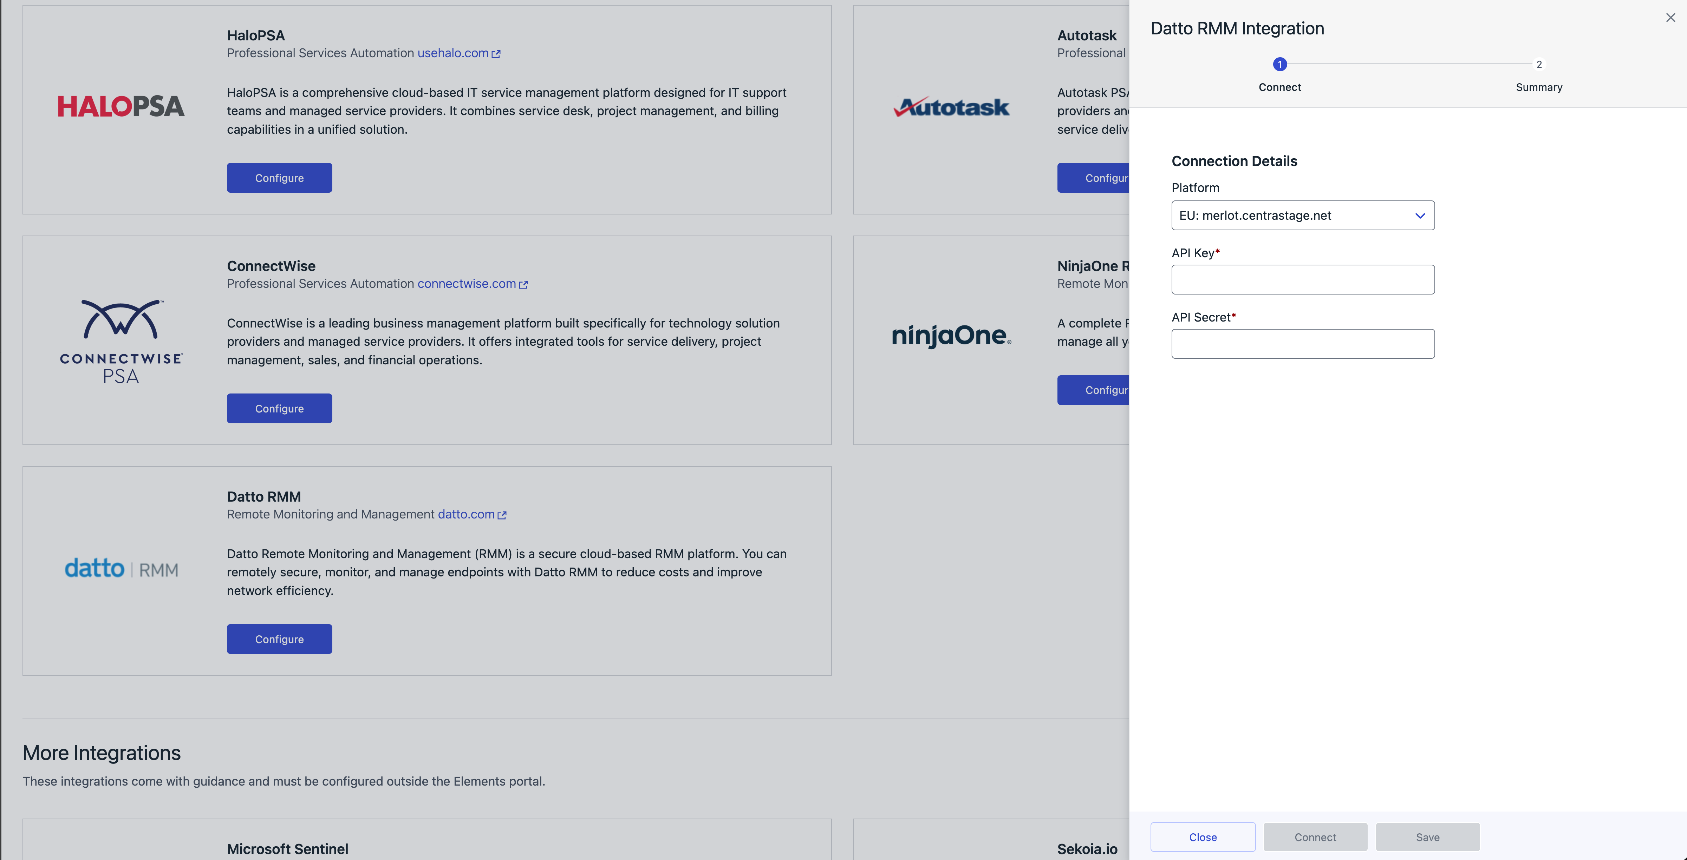Click the "Sekoia.io" heading
Screen dimensions: 1687x860
pos(1087,849)
